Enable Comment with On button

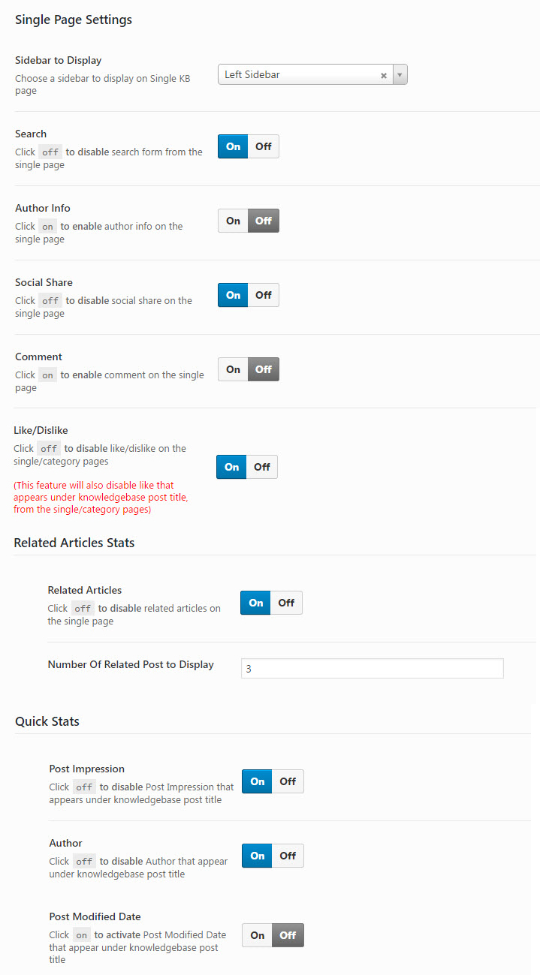point(233,369)
